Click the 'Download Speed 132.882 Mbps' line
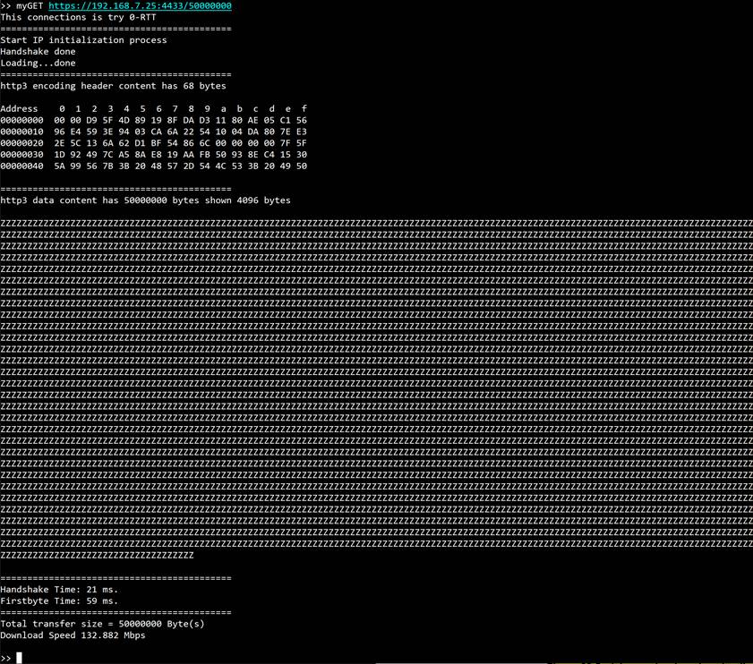This screenshot has width=753, height=664. 73,635
